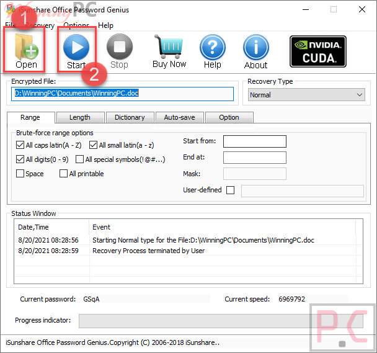This screenshot has height=353, width=377.
Task: Open the Option tab
Action: click(229, 117)
